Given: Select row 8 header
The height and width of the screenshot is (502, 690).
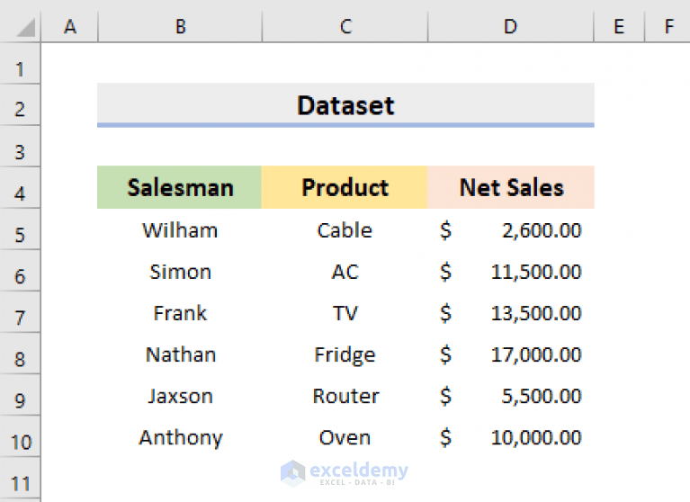Looking at the screenshot, I should [20, 354].
